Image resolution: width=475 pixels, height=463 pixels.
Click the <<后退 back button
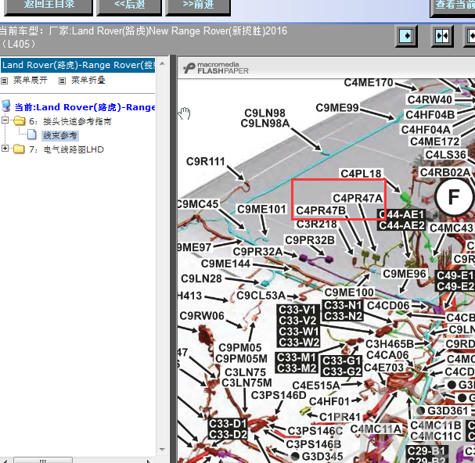[x=129, y=7]
